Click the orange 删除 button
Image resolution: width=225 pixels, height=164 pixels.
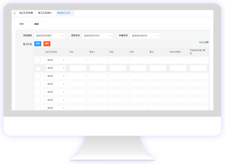[47, 44]
